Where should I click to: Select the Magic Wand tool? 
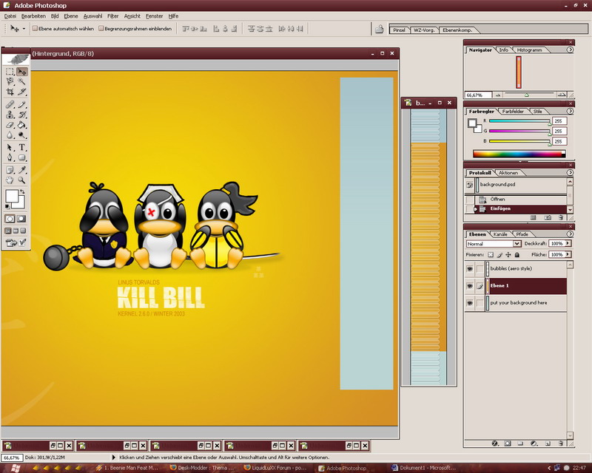[22, 81]
